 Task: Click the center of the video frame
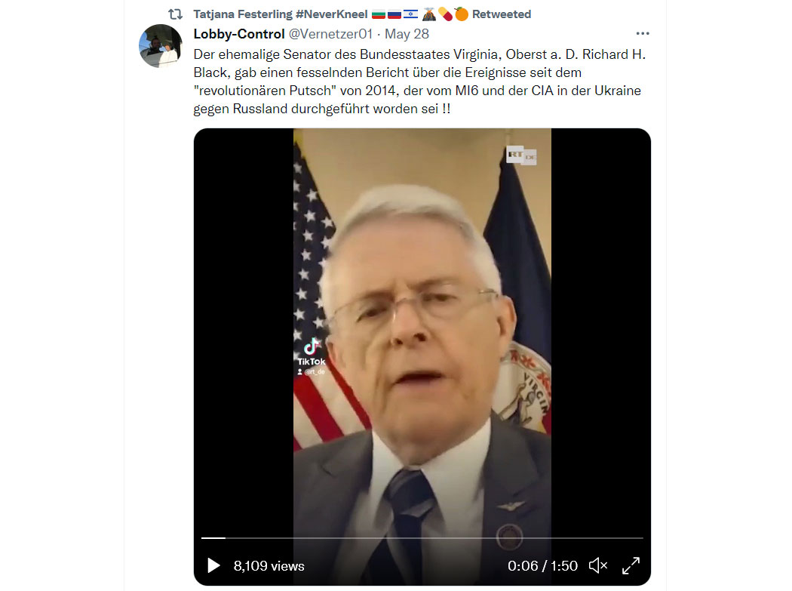(422, 357)
